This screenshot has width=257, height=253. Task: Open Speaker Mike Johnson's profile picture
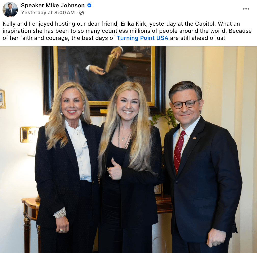click(x=10, y=9)
